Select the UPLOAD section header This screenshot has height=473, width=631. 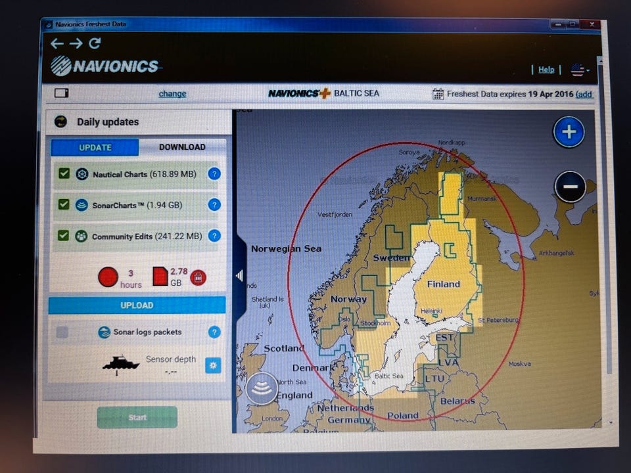tap(137, 305)
